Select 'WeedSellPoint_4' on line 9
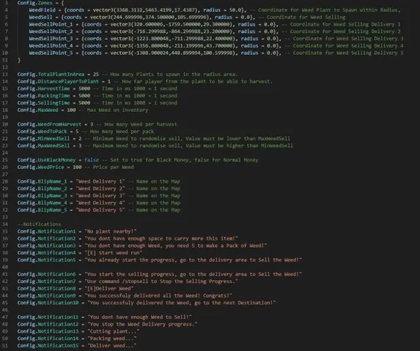The height and width of the screenshot is (351, 420). coord(51,45)
